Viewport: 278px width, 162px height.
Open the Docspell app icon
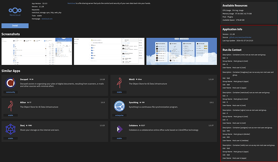tap(10, 83)
